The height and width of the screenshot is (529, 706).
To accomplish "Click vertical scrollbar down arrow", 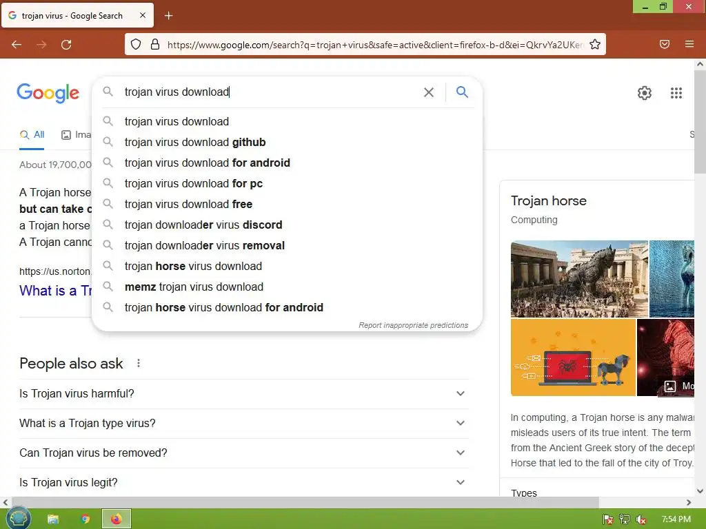I will point(700,490).
